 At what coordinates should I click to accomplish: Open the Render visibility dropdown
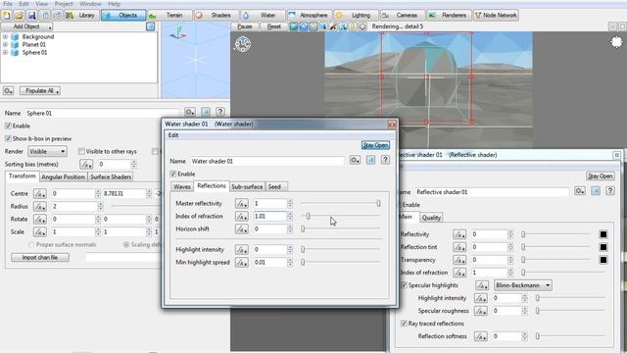[47, 152]
